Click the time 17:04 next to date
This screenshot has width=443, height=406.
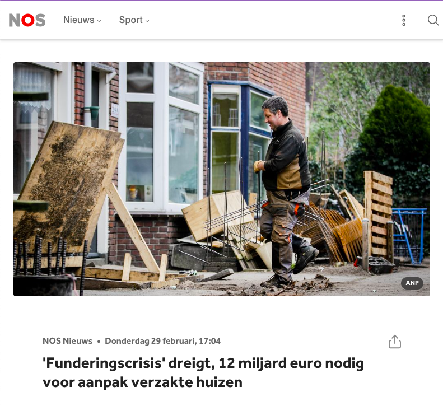click(x=209, y=341)
